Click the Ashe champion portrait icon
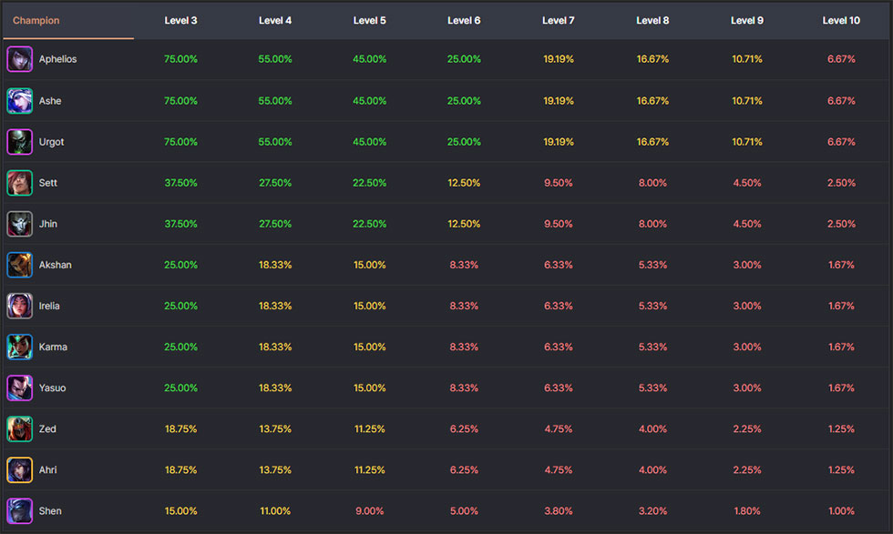 [x=19, y=101]
